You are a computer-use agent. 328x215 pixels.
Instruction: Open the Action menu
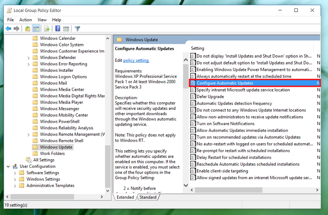click(x=26, y=20)
